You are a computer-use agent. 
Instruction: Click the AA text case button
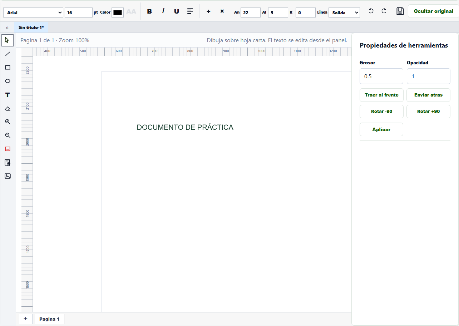(131, 11)
